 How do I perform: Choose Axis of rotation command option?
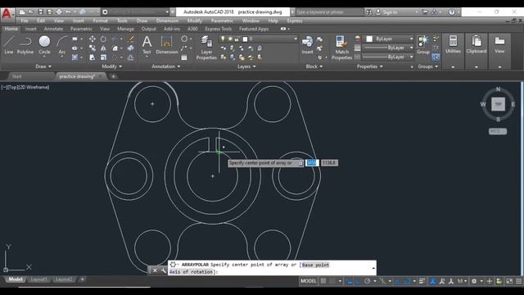coord(191,272)
